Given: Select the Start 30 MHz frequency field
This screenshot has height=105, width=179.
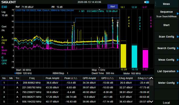Looking at the screenshot, I should tap(24, 70).
